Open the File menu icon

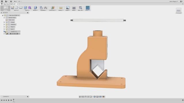[6, 1]
